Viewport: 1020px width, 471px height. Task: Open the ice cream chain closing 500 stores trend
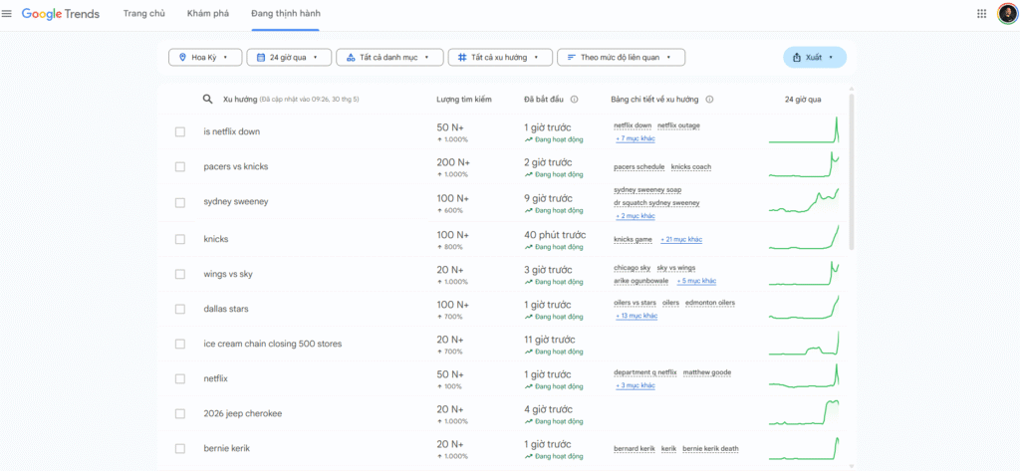point(272,344)
